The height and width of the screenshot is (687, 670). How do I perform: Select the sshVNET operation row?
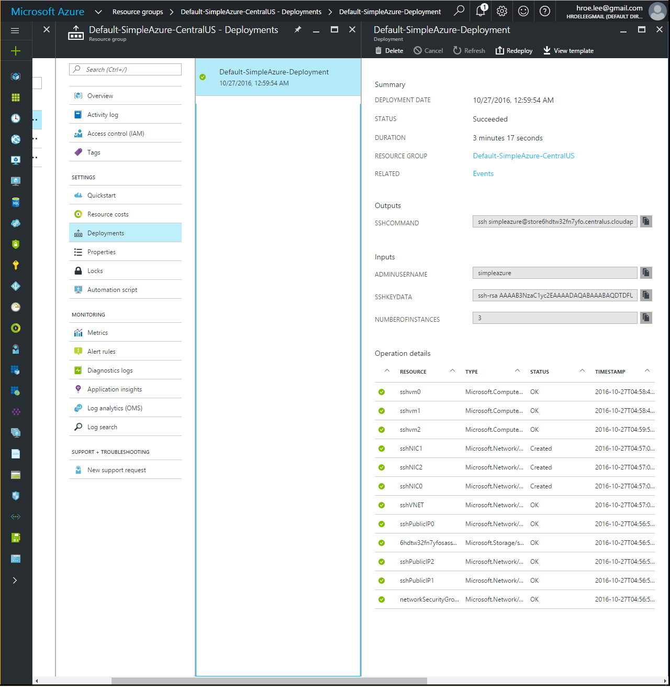(515, 505)
